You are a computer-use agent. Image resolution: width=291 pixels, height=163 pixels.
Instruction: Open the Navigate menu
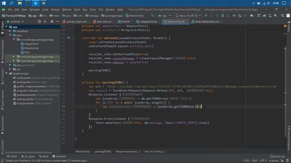35,10
